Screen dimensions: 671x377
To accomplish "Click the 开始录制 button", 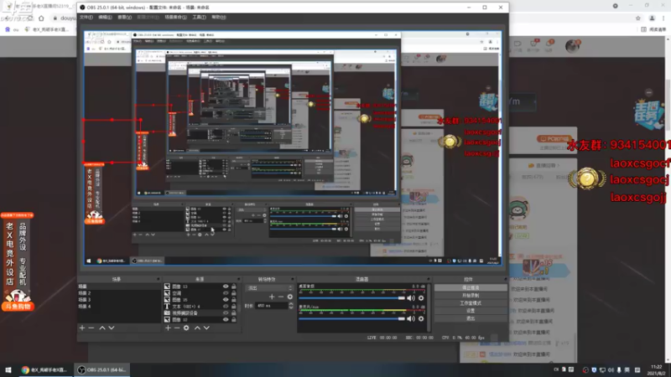I will [471, 296].
